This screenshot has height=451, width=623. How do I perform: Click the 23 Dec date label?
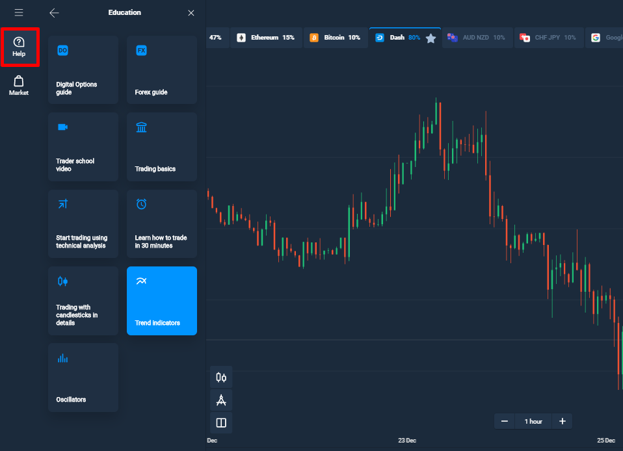click(407, 441)
